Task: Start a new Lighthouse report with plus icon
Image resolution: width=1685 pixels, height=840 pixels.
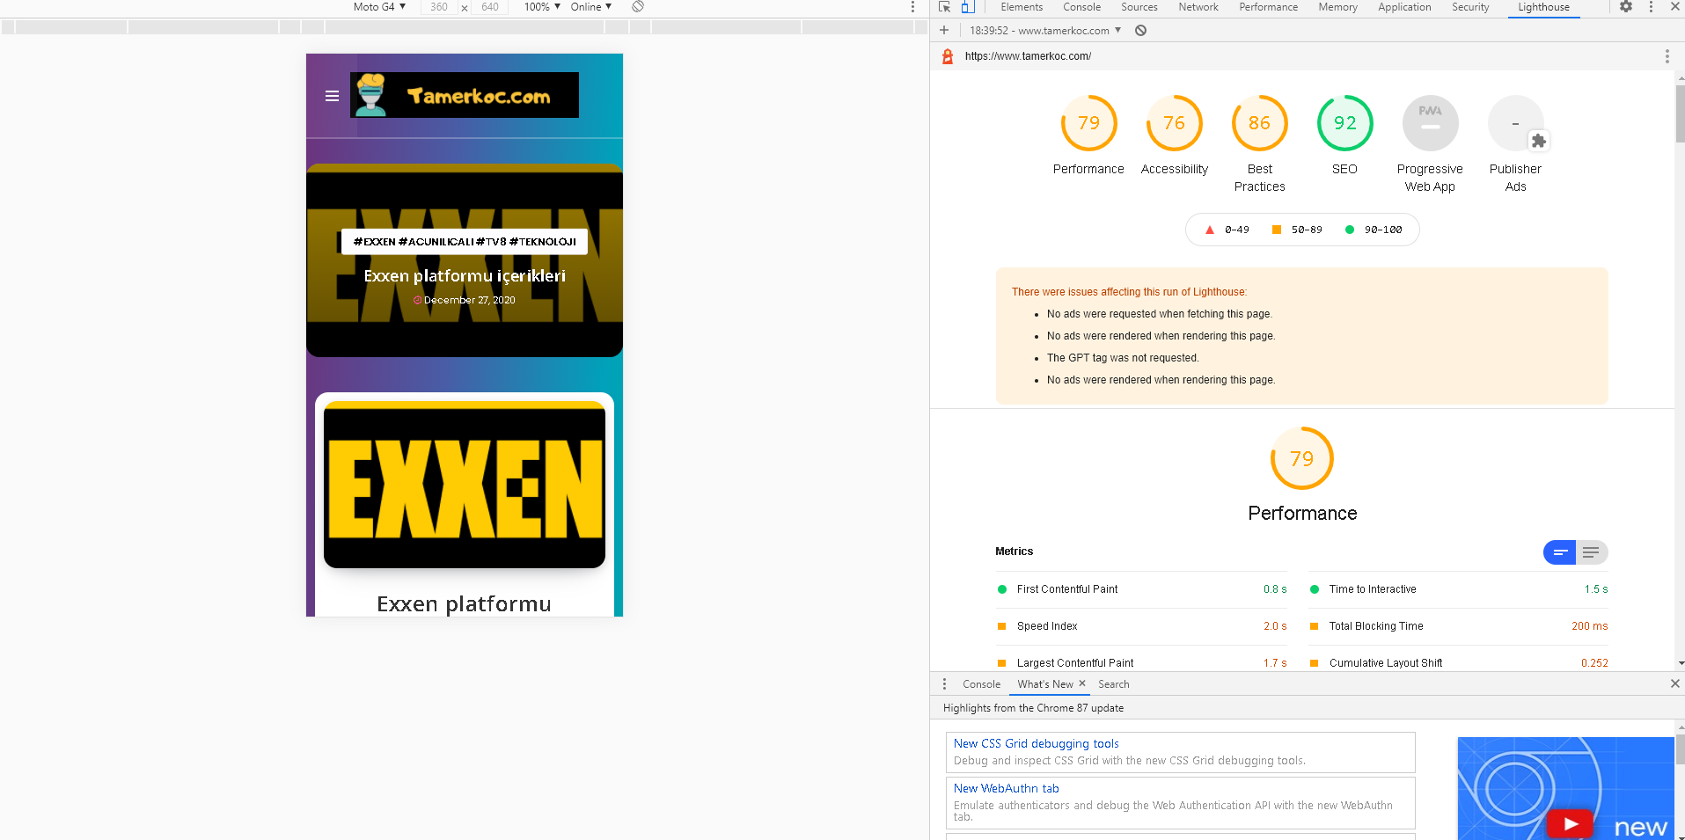Action: pyautogui.click(x=944, y=30)
